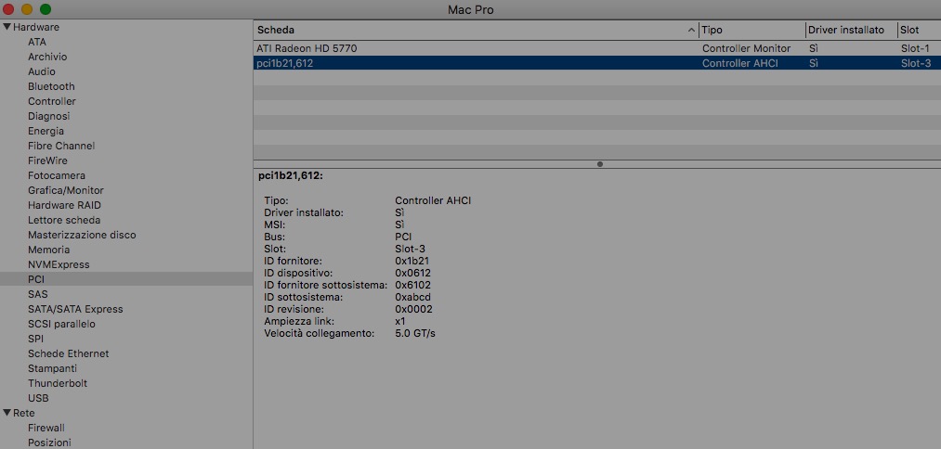941x449 pixels.
Task: Open Bluetooth hardware info
Action: click(x=51, y=86)
